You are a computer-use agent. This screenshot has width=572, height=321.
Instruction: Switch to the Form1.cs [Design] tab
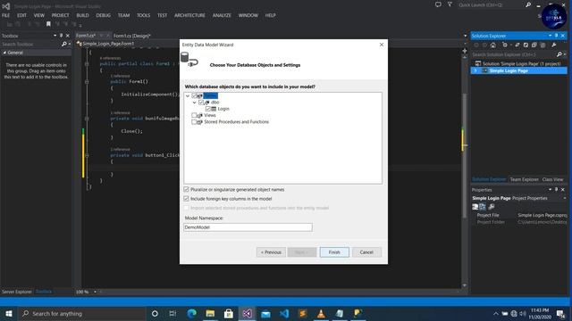(x=131, y=36)
